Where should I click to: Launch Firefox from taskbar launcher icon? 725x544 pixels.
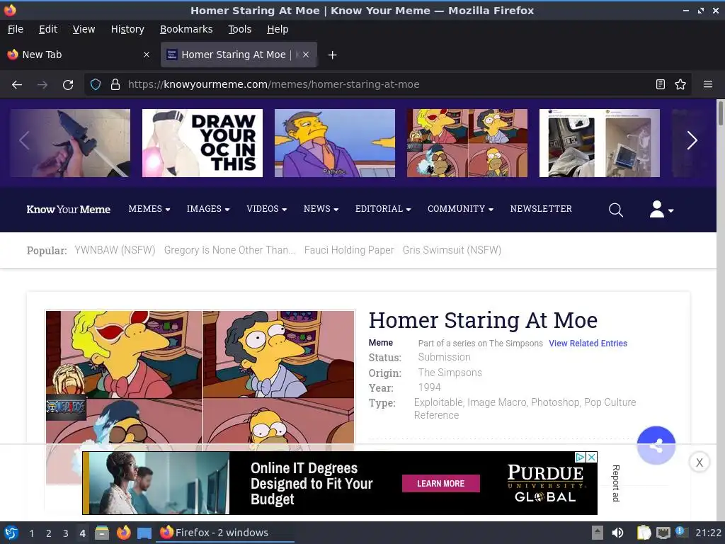pyautogui.click(x=123, y=533)
